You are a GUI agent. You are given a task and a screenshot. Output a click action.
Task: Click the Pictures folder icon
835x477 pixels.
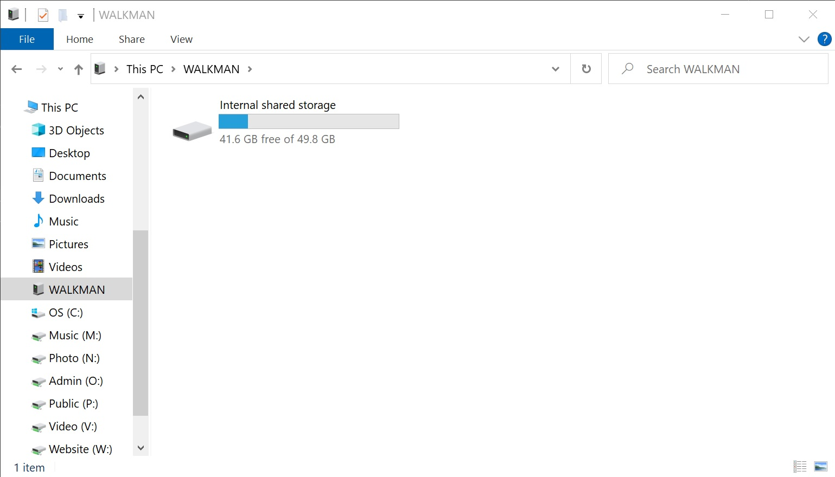pos(39,243)
